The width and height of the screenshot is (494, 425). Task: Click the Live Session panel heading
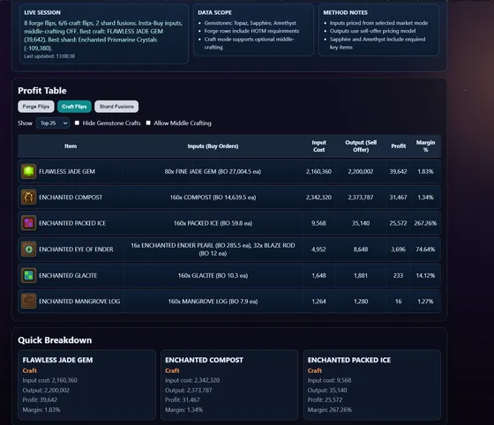[x=42, y=12]
